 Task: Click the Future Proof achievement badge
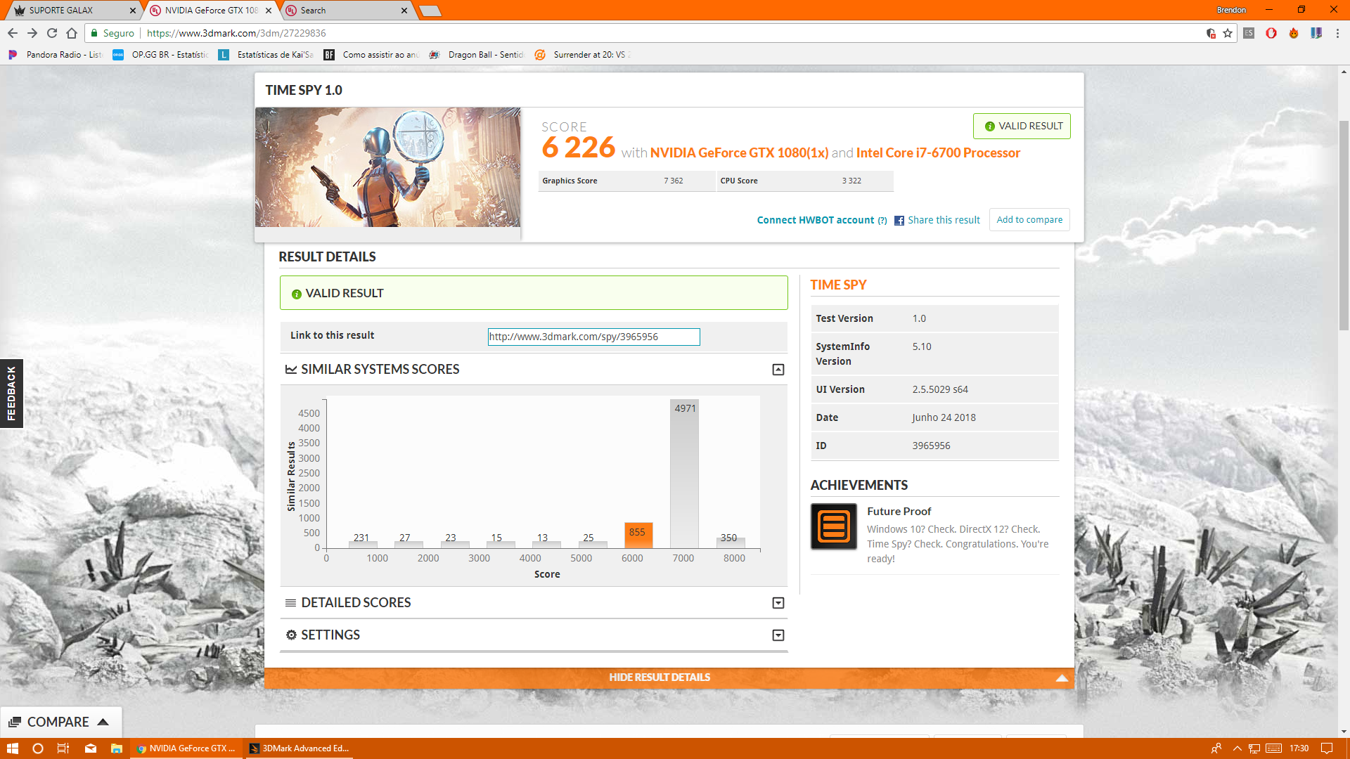click(x=834, y=526)
